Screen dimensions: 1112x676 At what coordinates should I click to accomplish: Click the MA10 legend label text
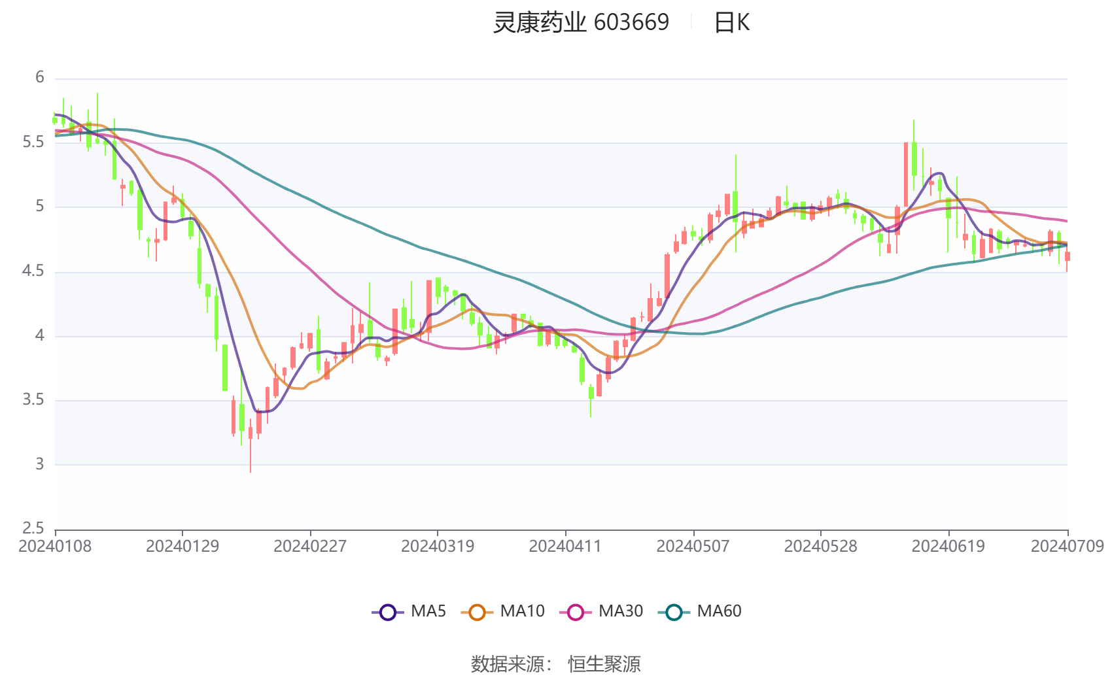tap(522, 611)
